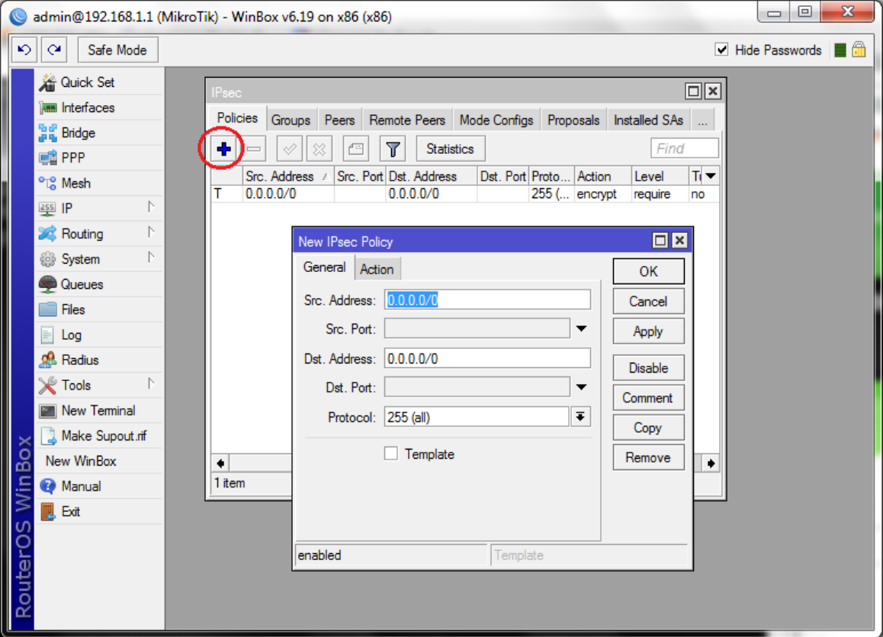The width and height of the screenshot is (883, 637).
Task: Click Cancel in New IPsec Policy
Action: [x=648, y=302]
